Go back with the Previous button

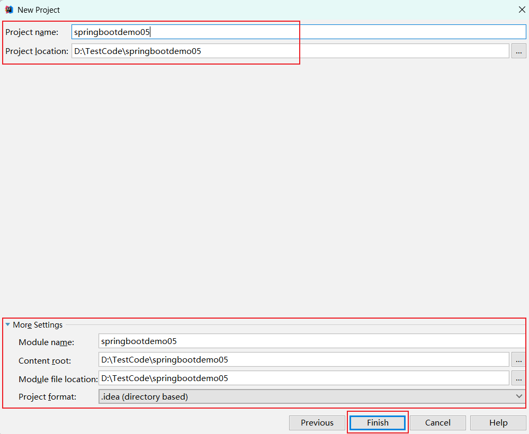click(x=317, y=422)
